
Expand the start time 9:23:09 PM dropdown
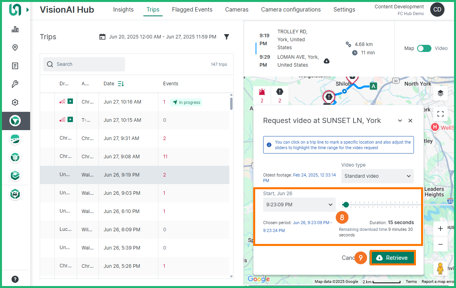pos(299,205)
